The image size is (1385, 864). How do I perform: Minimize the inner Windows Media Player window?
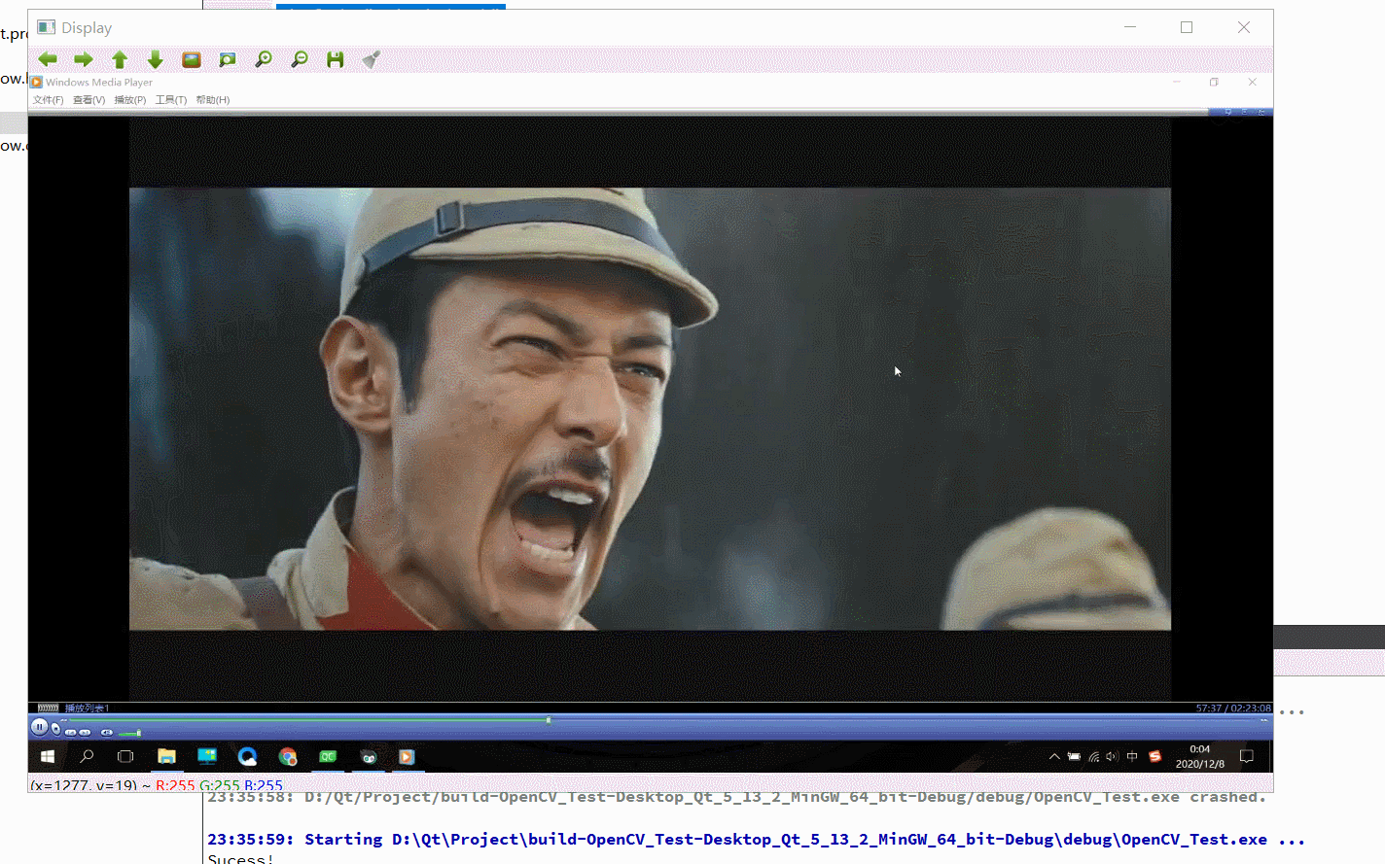[1177, 83]
